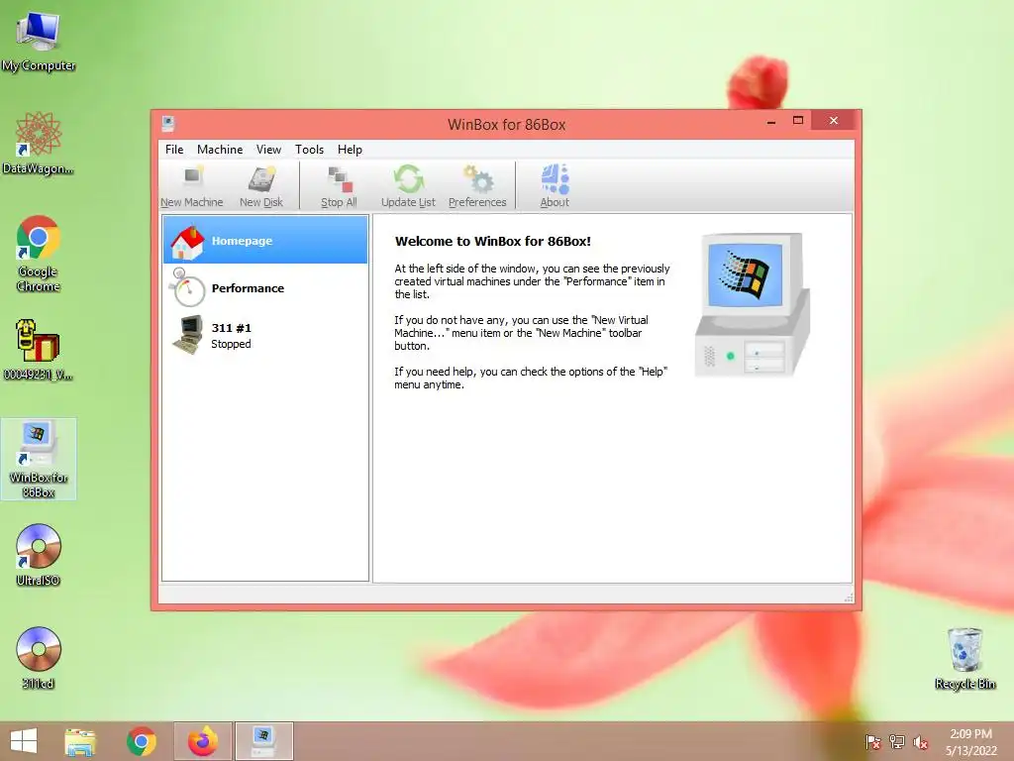Click the window resize grip in status bar
This screenshot has height=761, width=1014.
[849, 598]
